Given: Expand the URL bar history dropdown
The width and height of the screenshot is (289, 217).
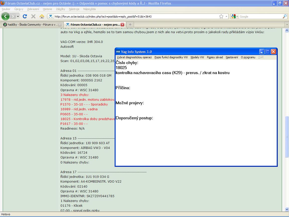Looking at the screenshot, I should (x=227, y=16).
